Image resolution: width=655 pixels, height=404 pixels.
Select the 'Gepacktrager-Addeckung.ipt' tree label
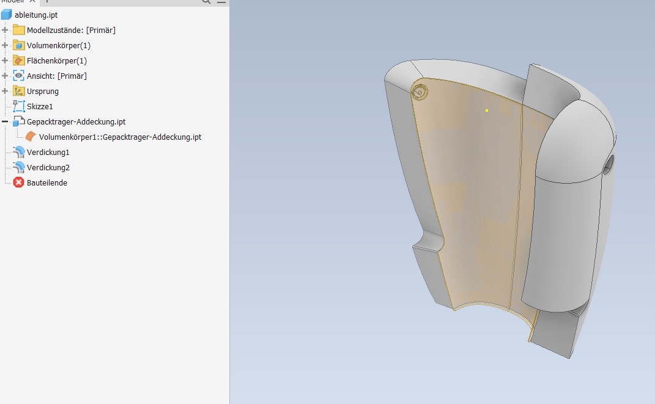tap(76, 121)
